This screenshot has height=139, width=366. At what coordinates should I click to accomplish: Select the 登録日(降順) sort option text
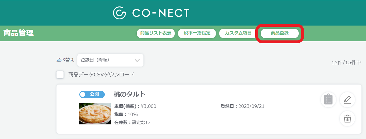95,60
